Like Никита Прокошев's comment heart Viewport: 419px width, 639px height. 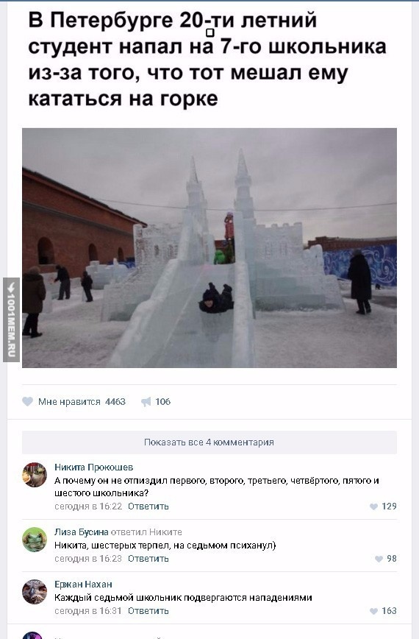click(373, 506)
